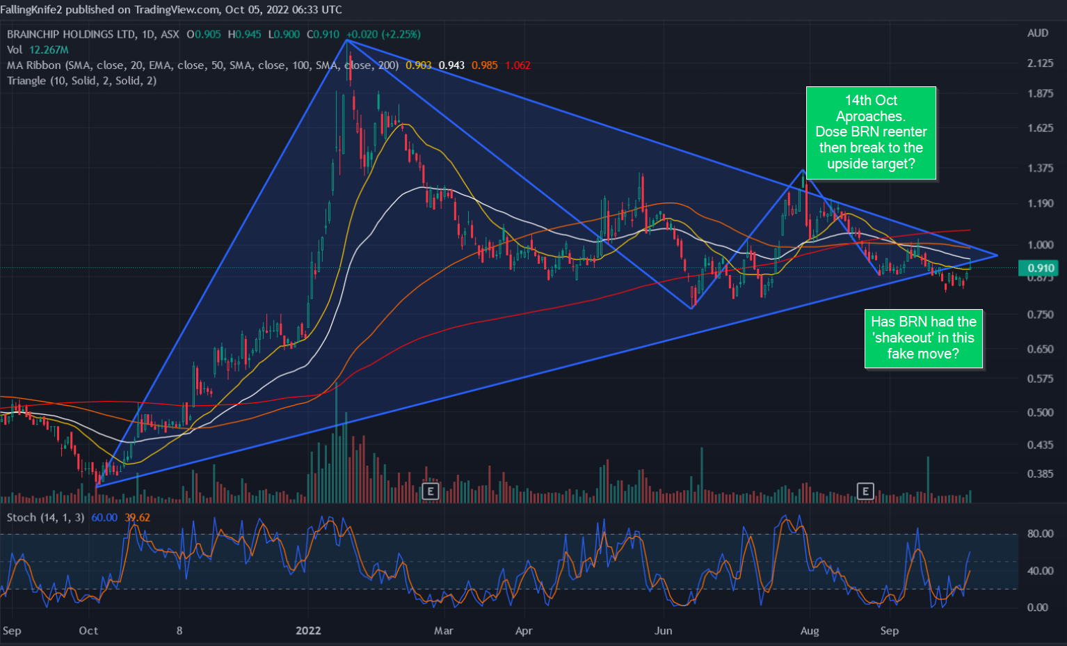
Task: Click the white 0.943 MA value
Action: point(451,65)
